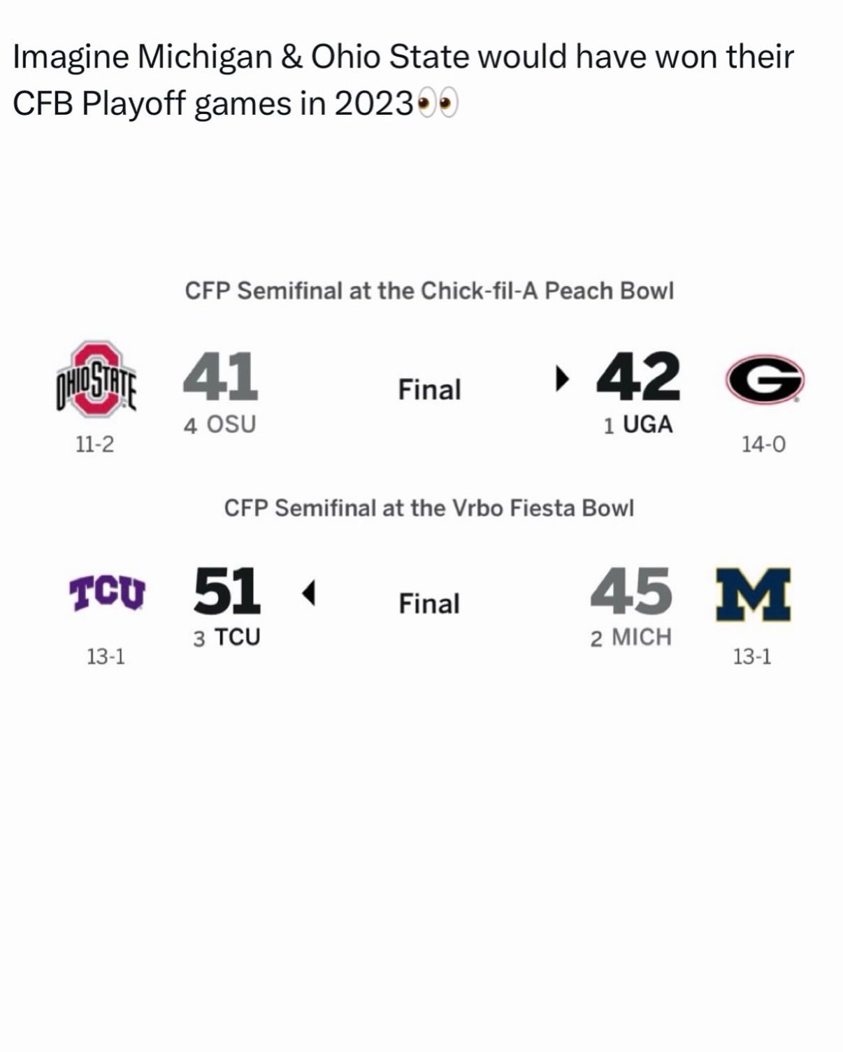Select the '1 UGA' team label
843x1052 pixels.
click(x=638, y=424)
